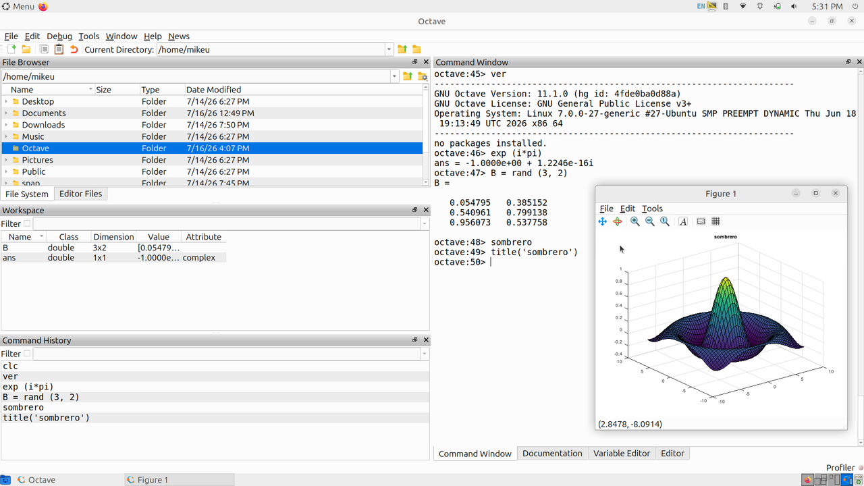The height and width of the screenshot is (486, 864).
Task: Click File Browser parent directory icon
Action: [408, 76]
